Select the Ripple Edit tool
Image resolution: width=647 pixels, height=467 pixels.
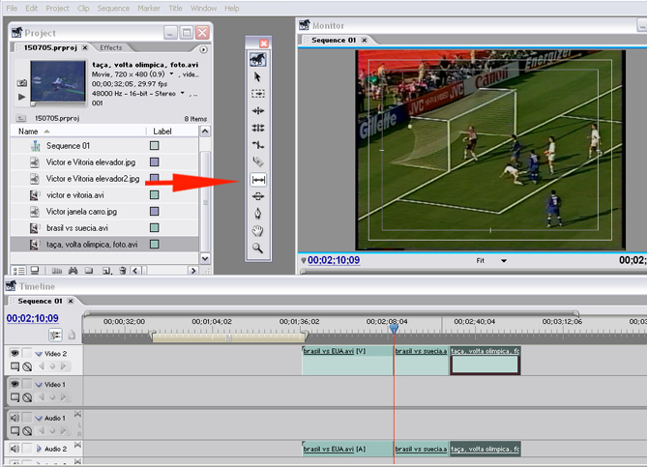(x=258, y=111)
